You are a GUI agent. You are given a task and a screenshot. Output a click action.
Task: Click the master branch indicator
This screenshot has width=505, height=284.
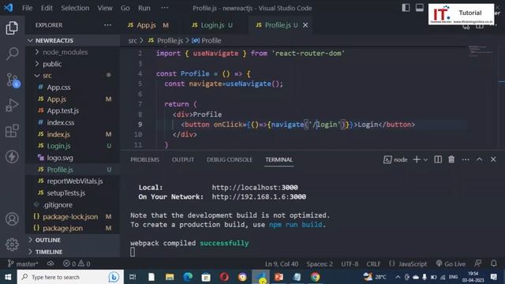[x=23, y=263]
